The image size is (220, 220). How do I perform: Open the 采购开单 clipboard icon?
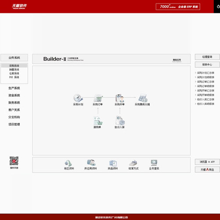pyautogui.click(x=120, y=98)
